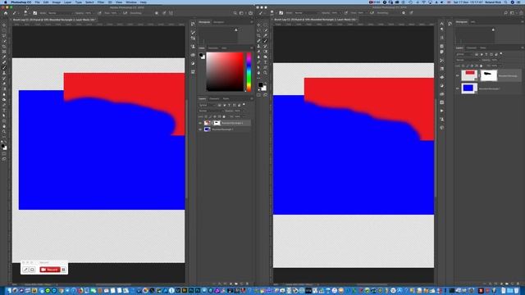Select the Pen tool in right window toolbar
The width and height of the screenshot is (525, 295).
click(258, 62)
